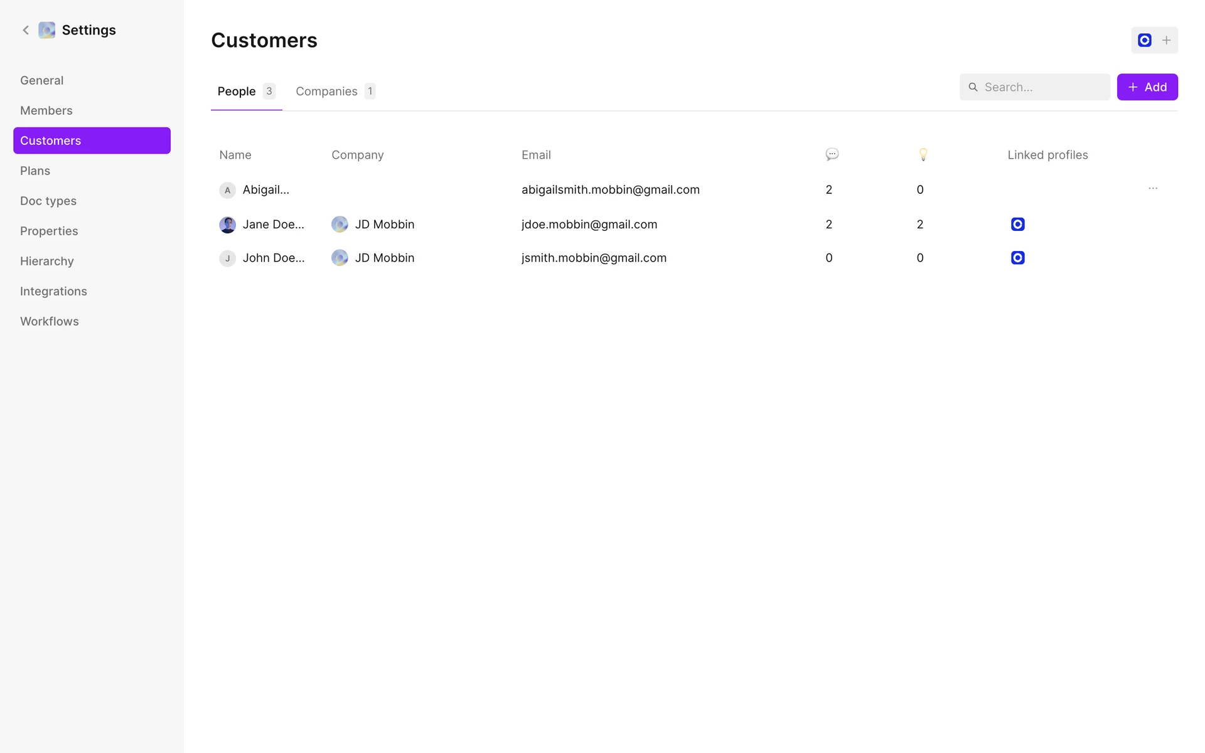Open Jane Doe's linked profile icon
The height and width of the screenshot is (753, 1205).
1017,224
